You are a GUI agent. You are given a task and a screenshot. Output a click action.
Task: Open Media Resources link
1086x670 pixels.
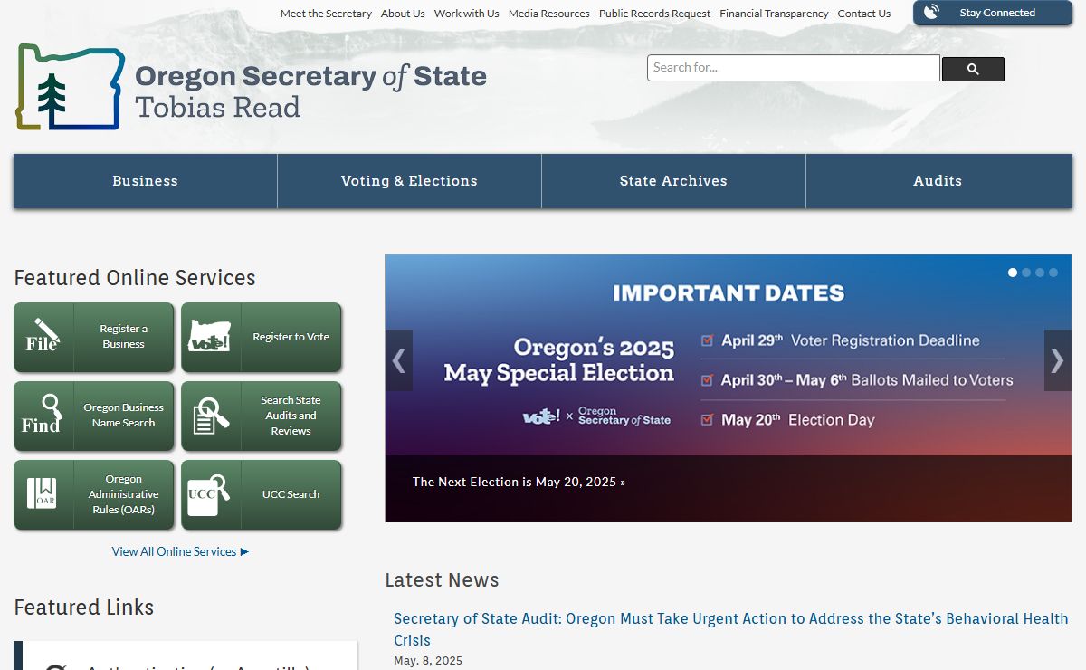coord(548,14)
